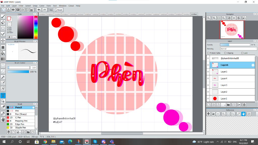The height and width of the screenshot is (145, 258).
Task: Click the Redo arrow in toolbar
Action: click(x=44, y=10)
